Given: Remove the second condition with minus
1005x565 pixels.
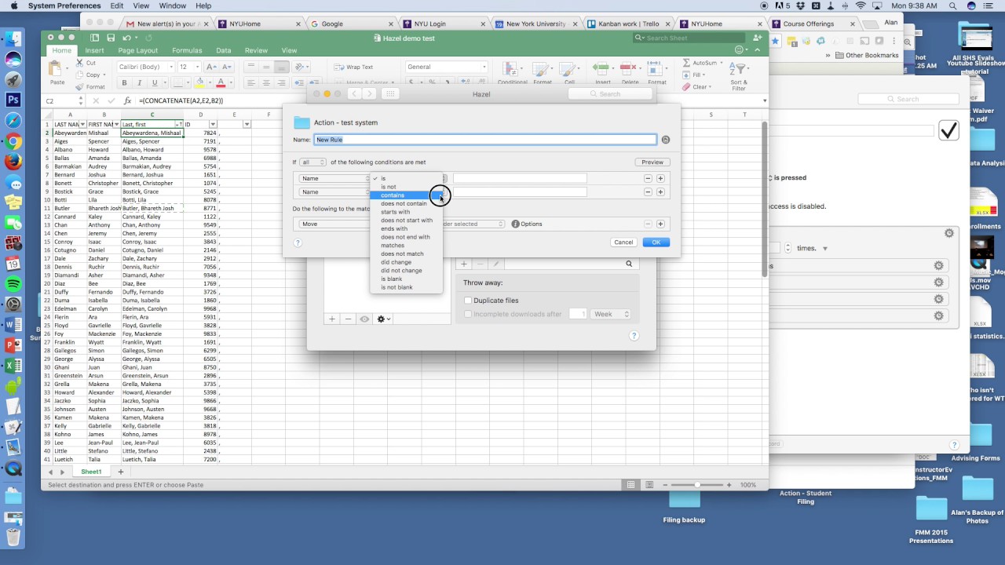Looking at the screenshot, I should [x=648, y=191].
